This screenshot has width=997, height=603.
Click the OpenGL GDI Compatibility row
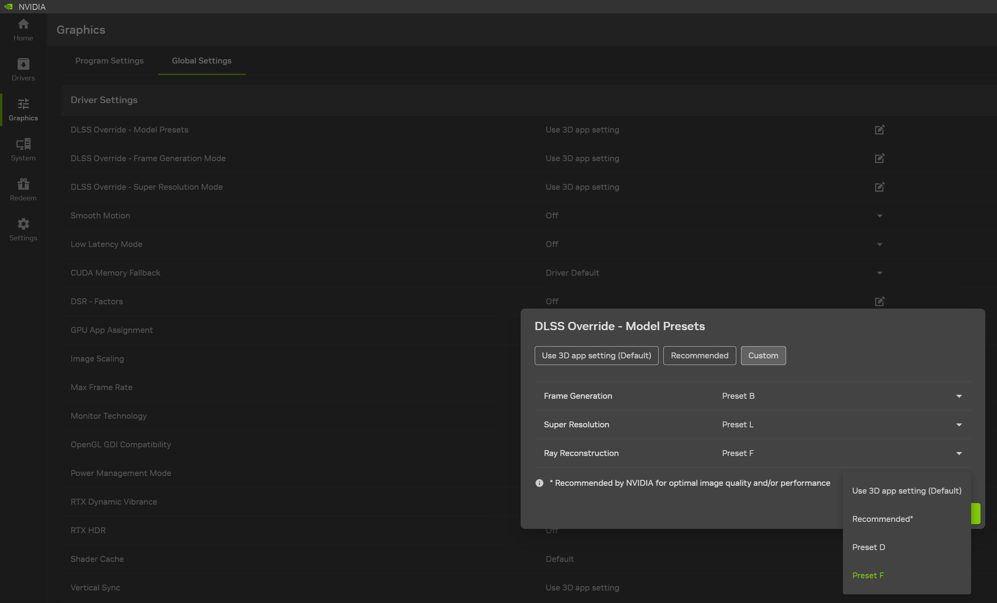291,445
